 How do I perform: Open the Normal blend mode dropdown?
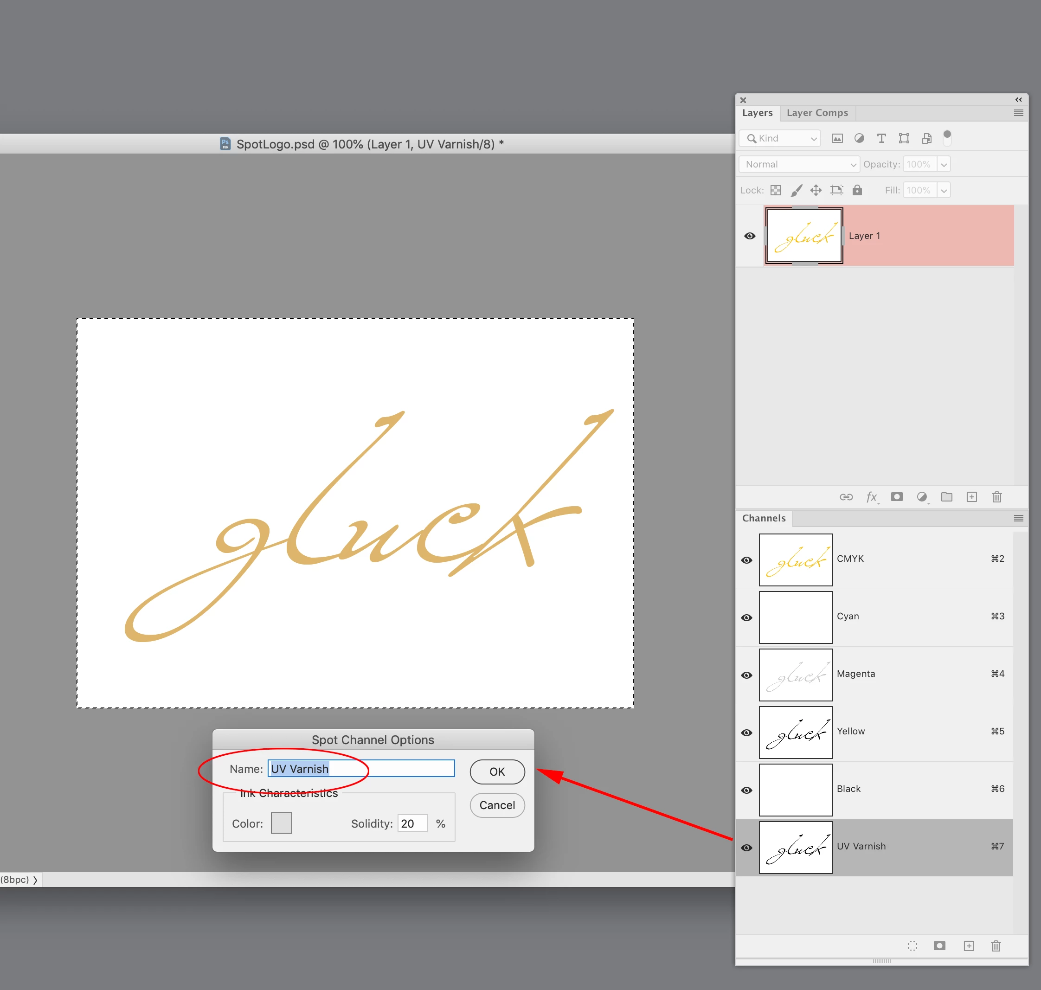[799, 164]
